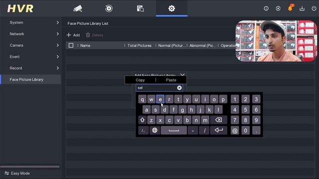Open the alarm bell notifications

(290, 8)
